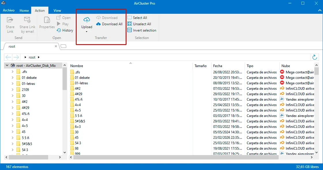Click the forward navigation arrow
323x170 pixels.
click(x=16, y=57)
